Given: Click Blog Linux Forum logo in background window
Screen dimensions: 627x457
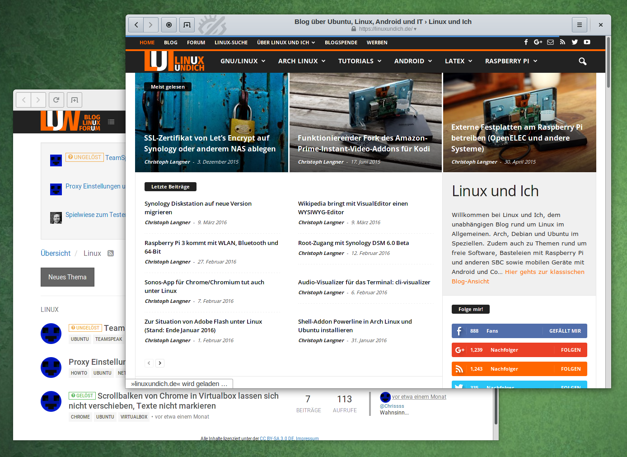Looking at the screenshot, I should (70, 121).
